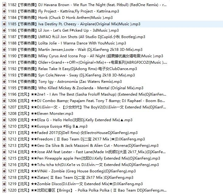Choose the Honk (Chuck D Honk Anthem) file name
The width and height of the screenshot is (223, 194).
(x=60, y=18)
